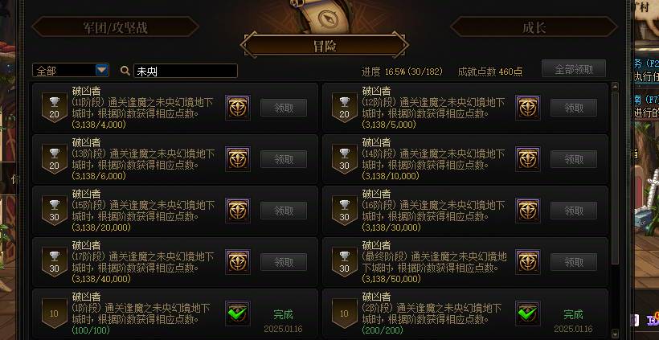The width and height of the screenshot is (659, 340).
Task: Switch to 军团/攻坚战 tab
Action: [115, 27]
